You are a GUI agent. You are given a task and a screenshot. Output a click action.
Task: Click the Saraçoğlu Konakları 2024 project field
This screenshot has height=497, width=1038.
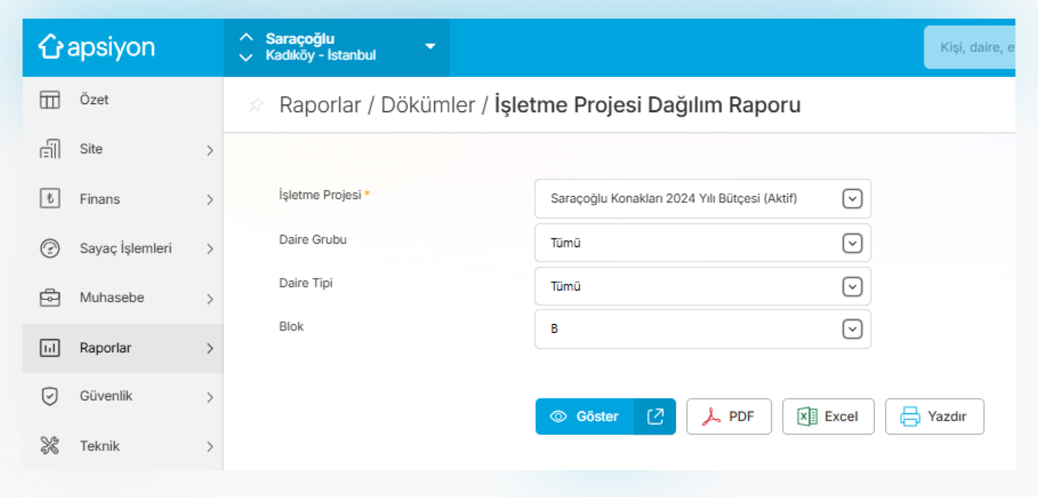pyautogui.click(x=703, y=198)
